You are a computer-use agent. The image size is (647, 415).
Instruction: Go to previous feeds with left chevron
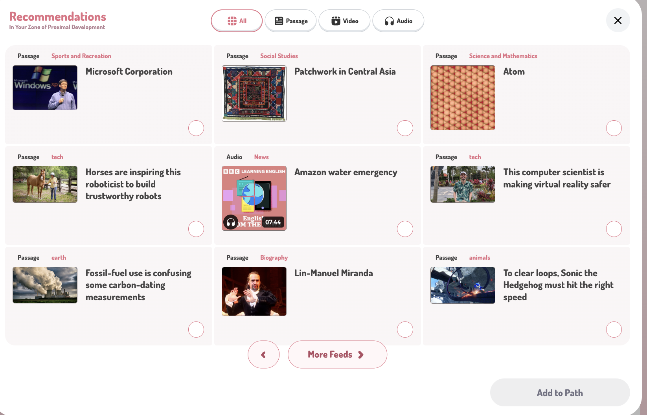pos(263,354)
